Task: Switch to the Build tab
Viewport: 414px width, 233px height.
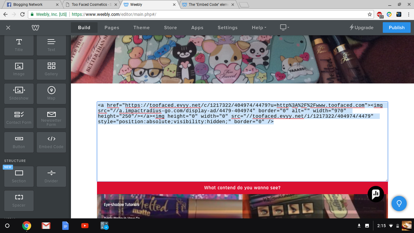Action: pyautogui.click(x=84, y=27)
